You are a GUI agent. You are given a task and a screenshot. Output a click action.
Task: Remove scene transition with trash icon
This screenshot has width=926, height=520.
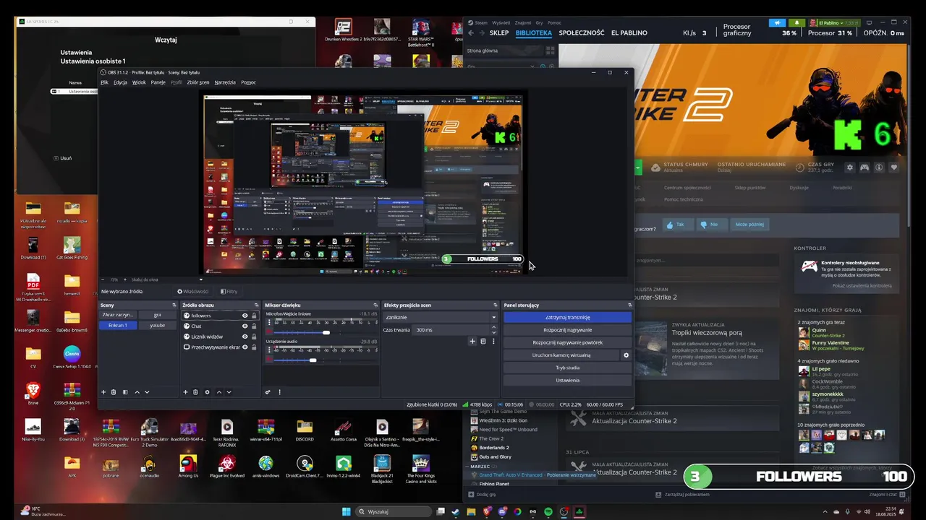tap(483, 342)
